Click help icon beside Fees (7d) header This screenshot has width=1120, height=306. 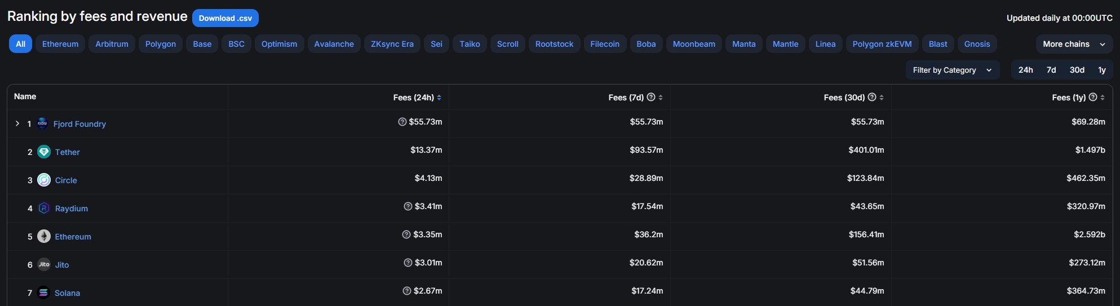pos(651,97)
